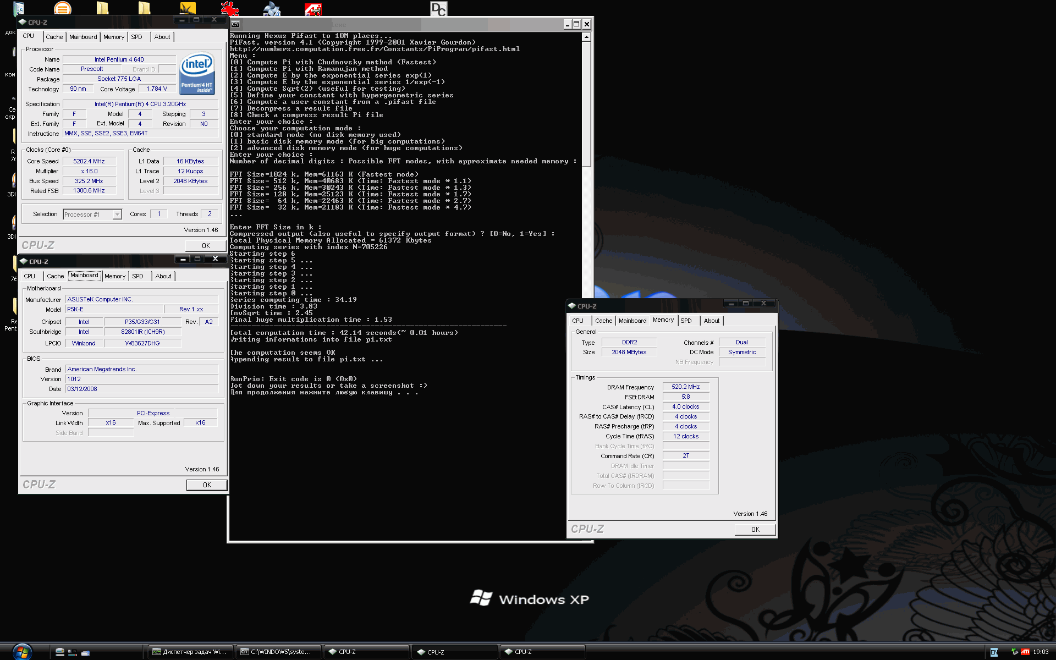Open the red ATI desktop icon

313,9
